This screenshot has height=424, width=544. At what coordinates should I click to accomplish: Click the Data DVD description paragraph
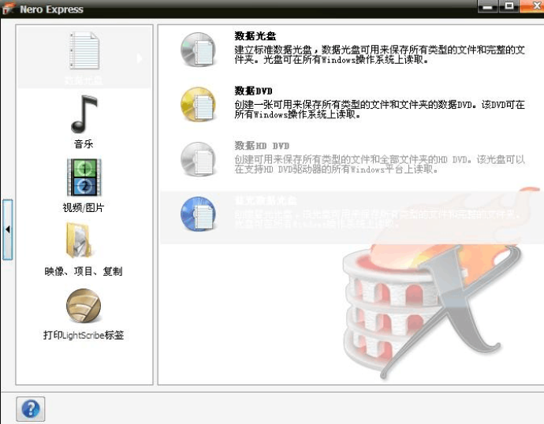click(379, 110)
